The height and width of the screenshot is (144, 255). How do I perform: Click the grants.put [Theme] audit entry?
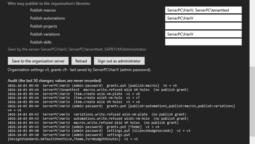84,127
